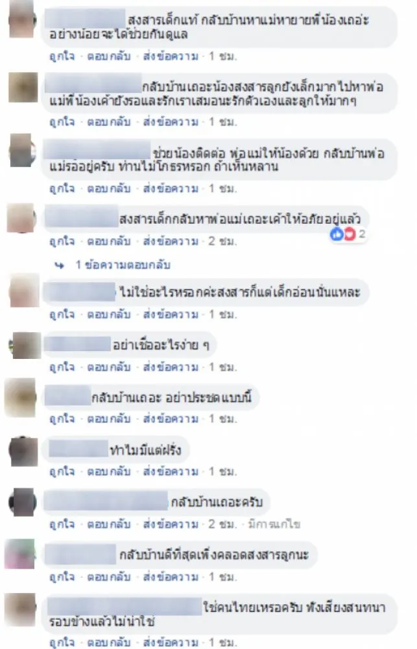This screenshot has height=649, width=417.
Task: Open the like and love reactions icon
Action: click(343, 234)
